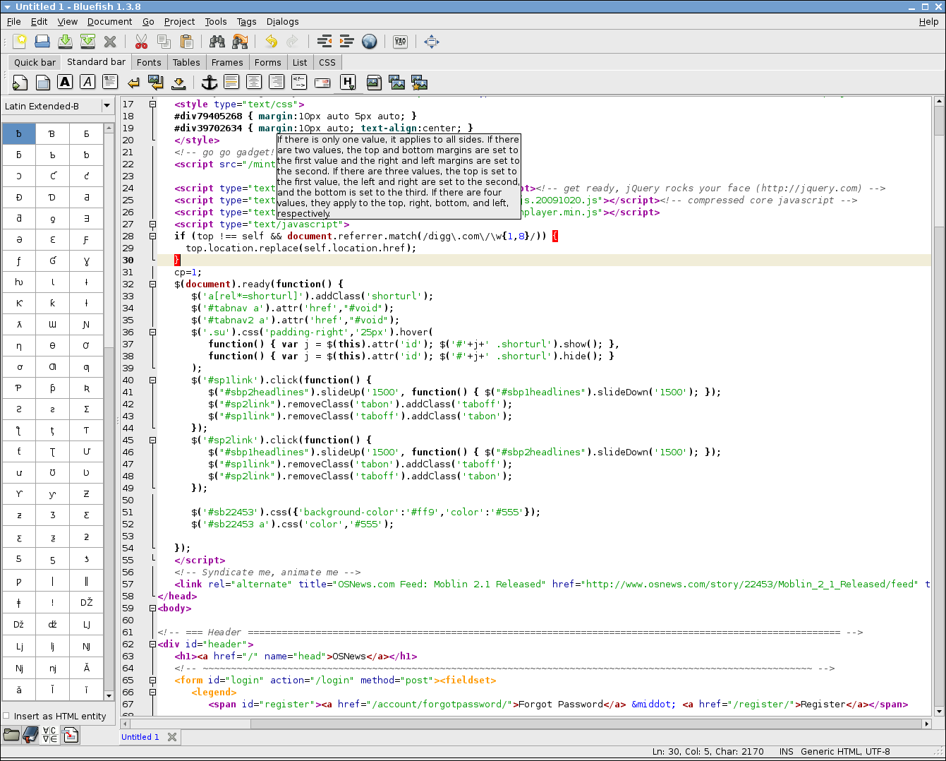This screenshot has width=946, height=761.
Task: Collapse the div header block at line 62
Action: click(x=152, y=645)
